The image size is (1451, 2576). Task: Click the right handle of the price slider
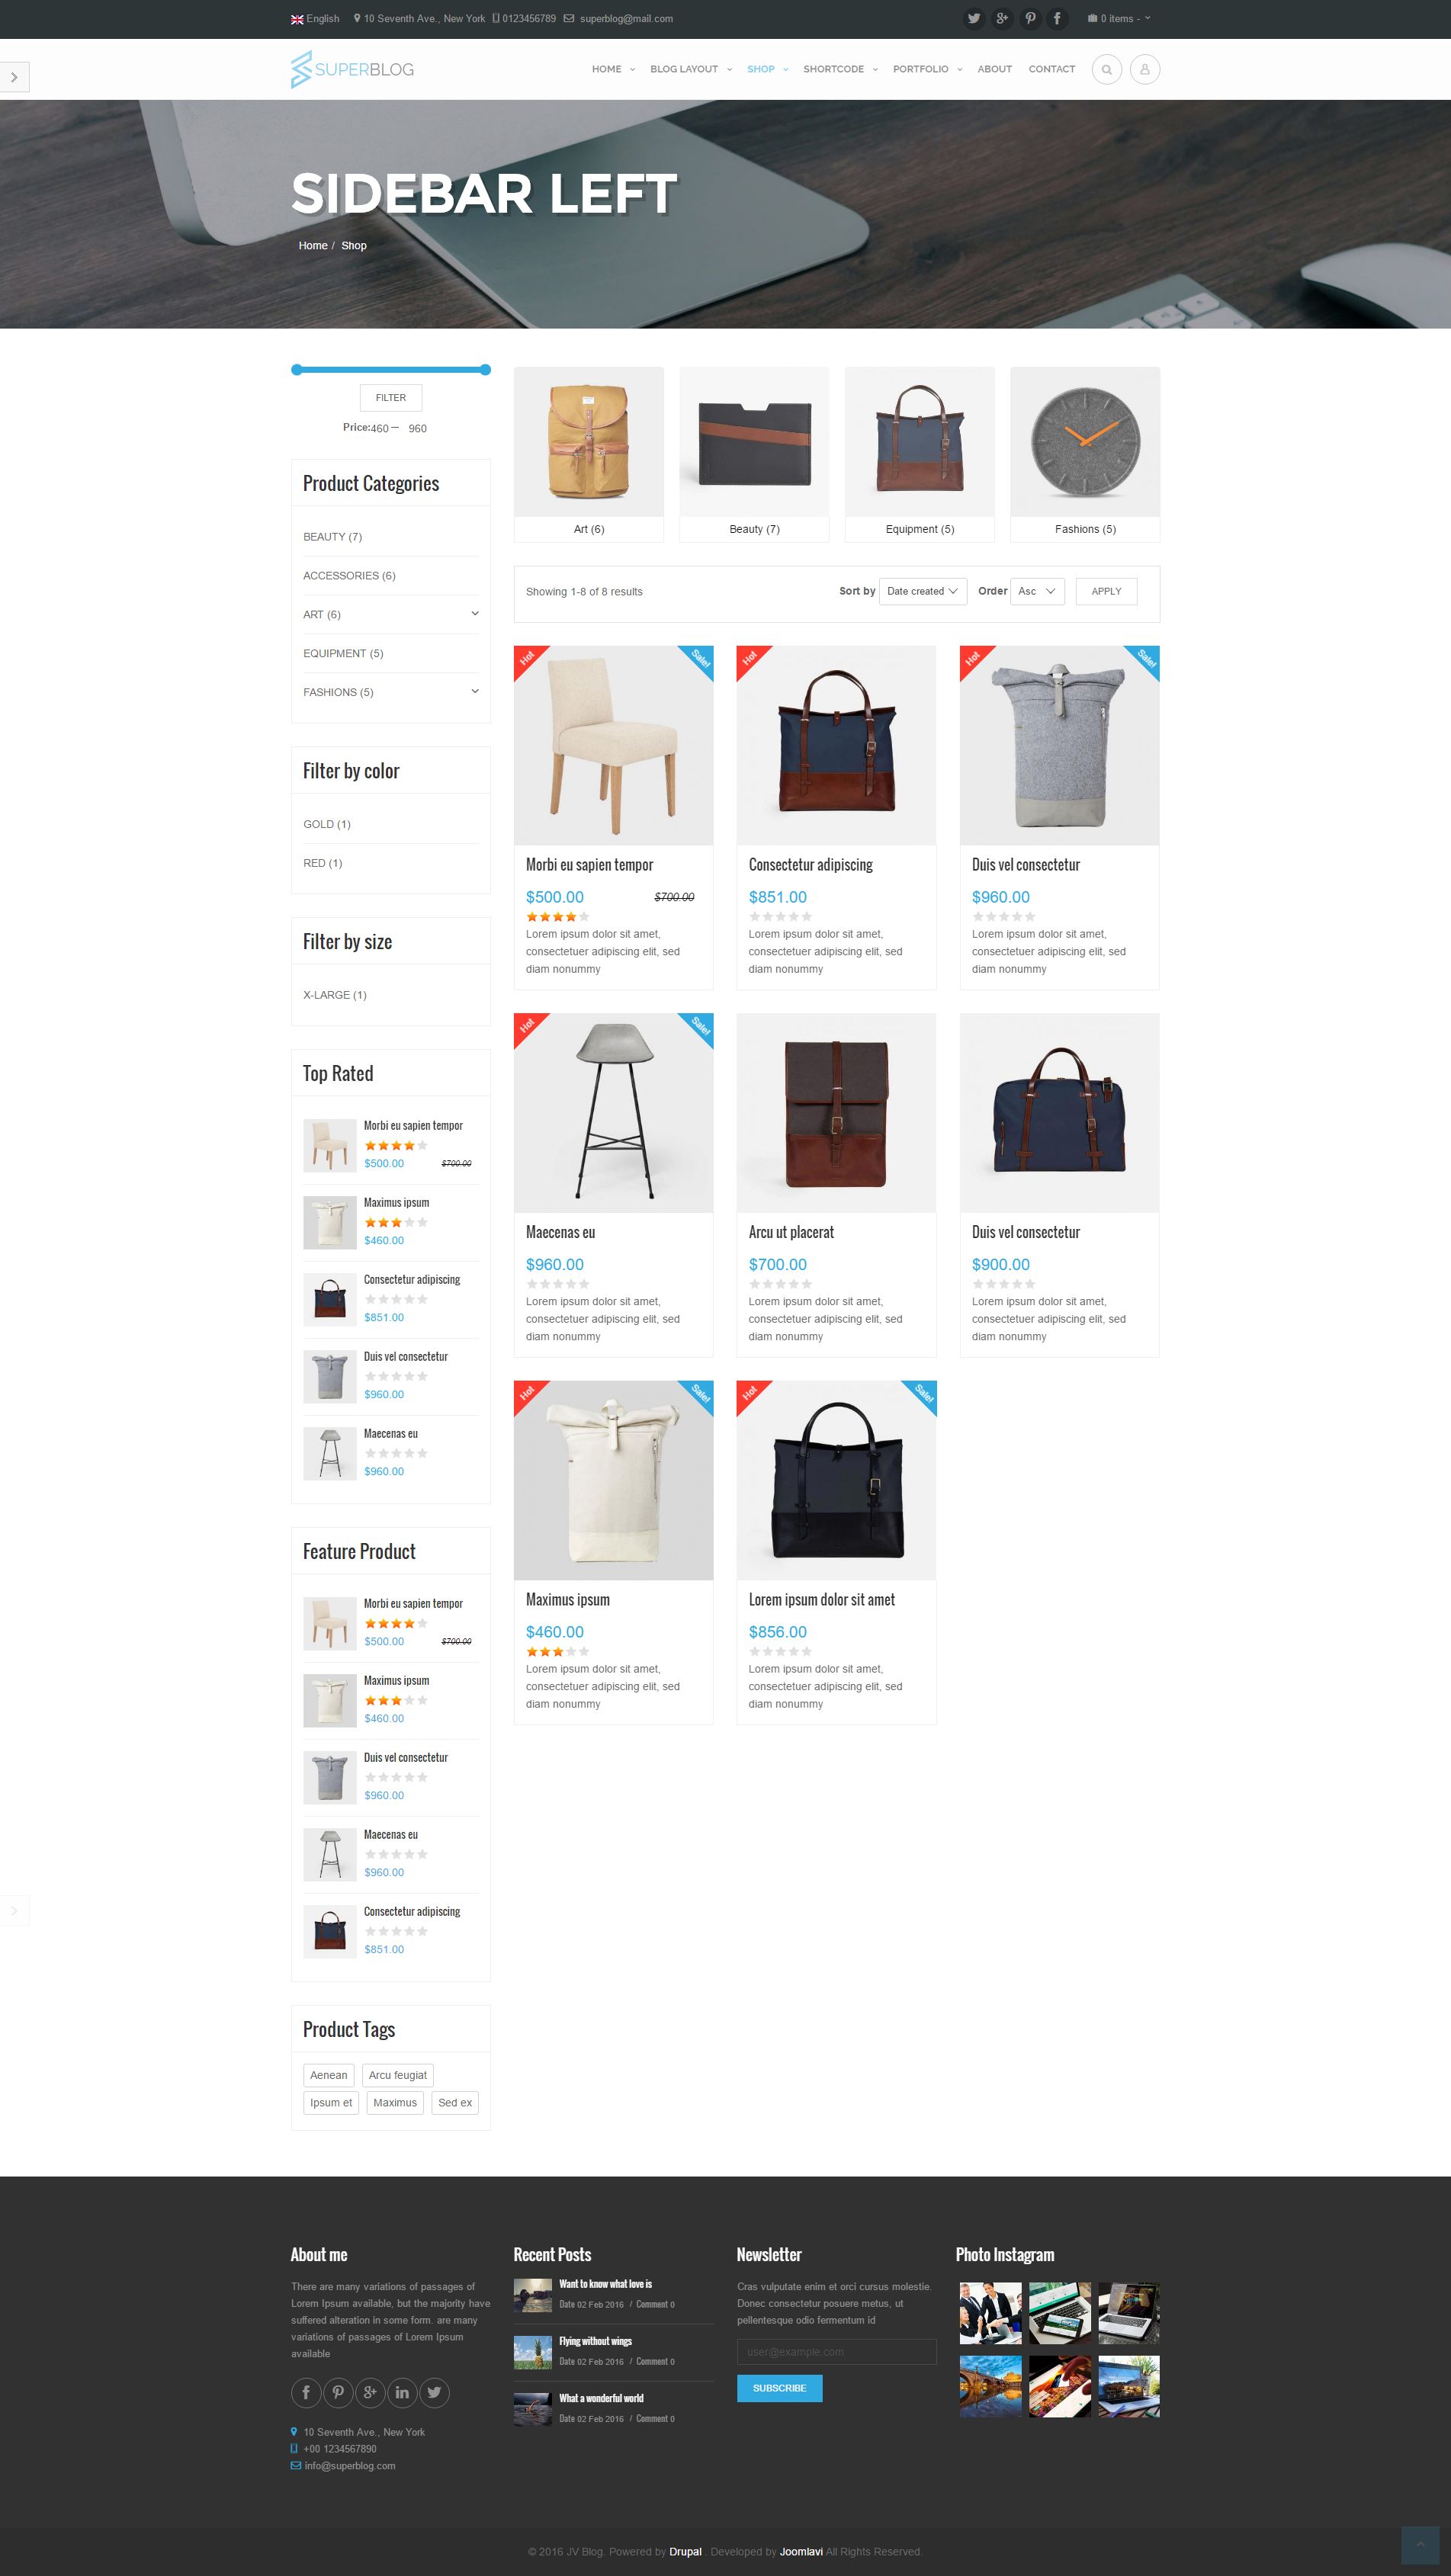pyautogui.click(x=485, y=370)
